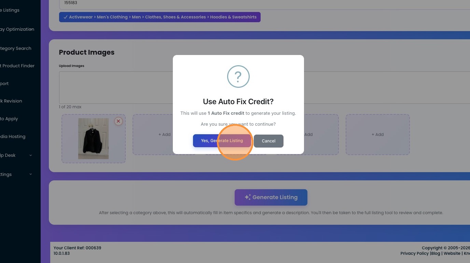This screenshot has width=470, height=263.
Task: Open the Blog footer link
Action: [436, 253]
